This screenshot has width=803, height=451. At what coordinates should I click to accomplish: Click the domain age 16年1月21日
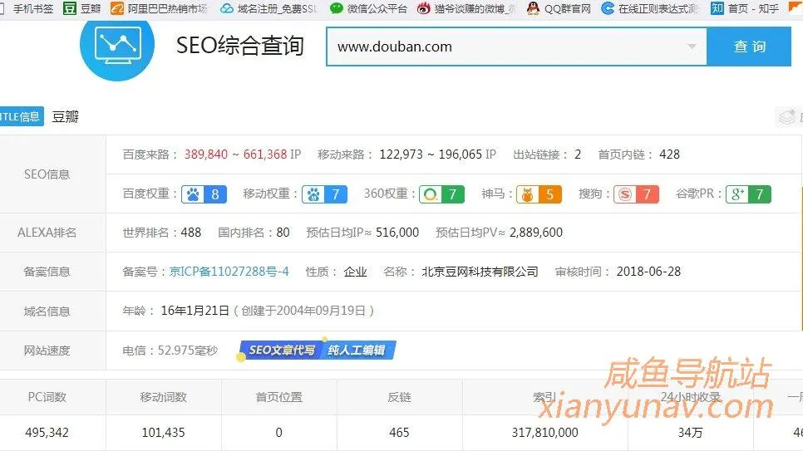click(195, 311)
